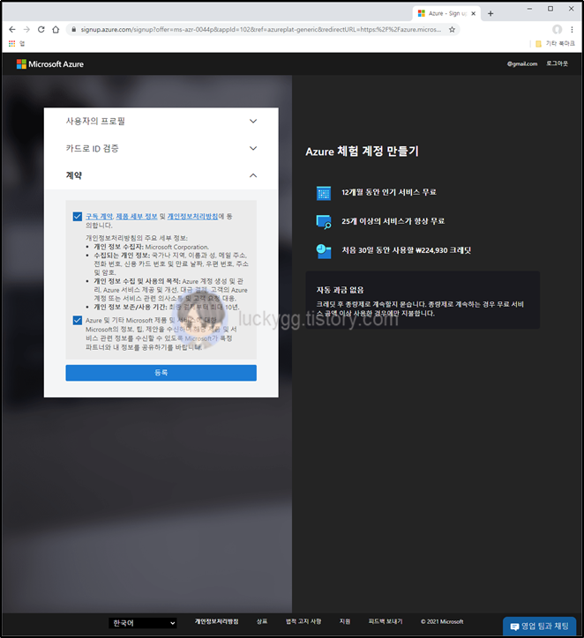This screenshot has height=638, width=584.
Task: Click the 자동 과금 없음 heading
Action: tap(340, 290)
